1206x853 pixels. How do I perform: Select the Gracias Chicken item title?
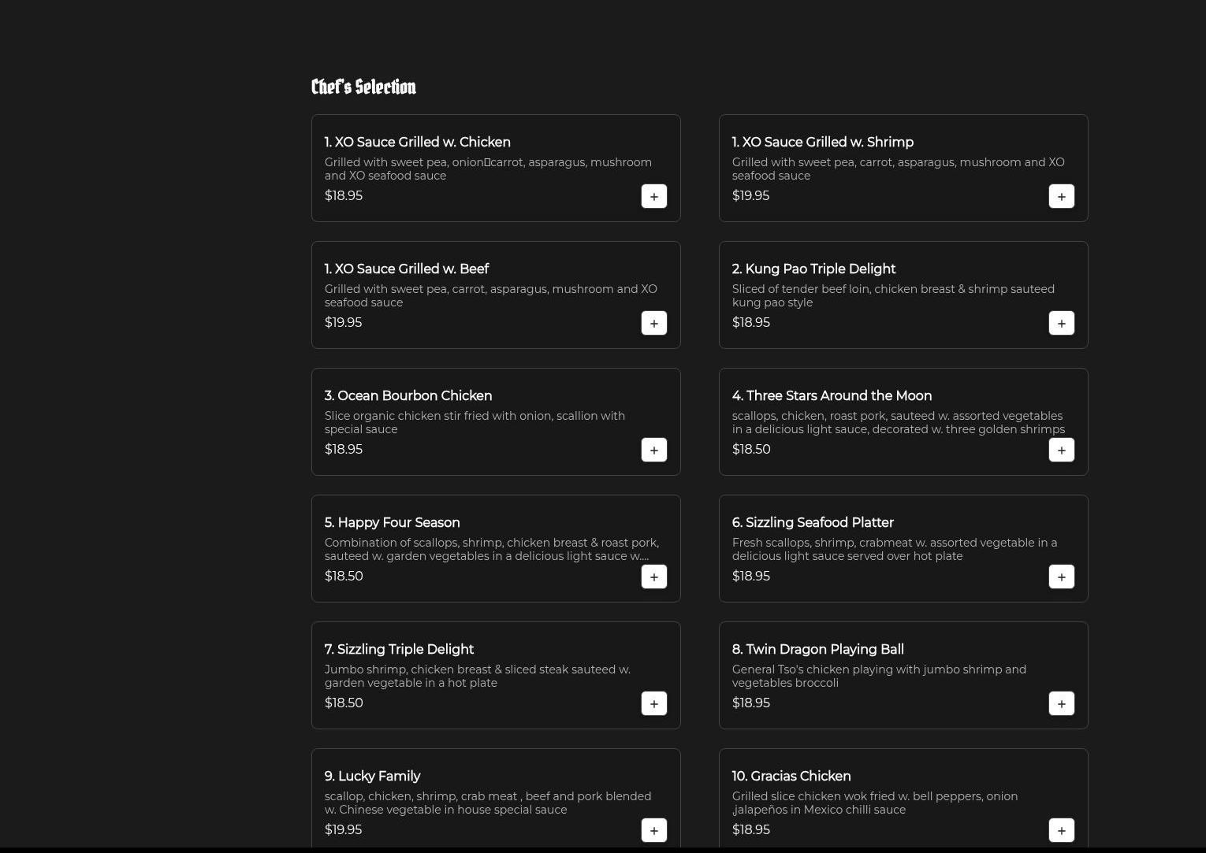tap(791, 777)
